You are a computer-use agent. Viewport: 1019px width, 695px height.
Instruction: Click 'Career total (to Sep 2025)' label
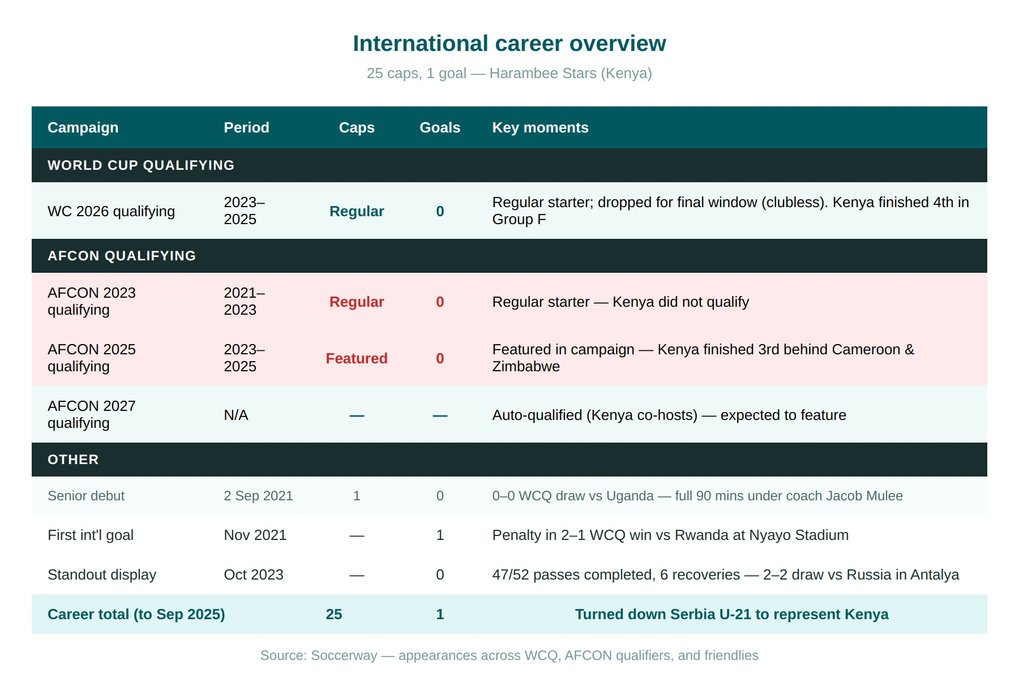tap(136, 614)
